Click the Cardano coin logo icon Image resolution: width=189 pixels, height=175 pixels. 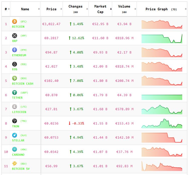pyautogui.click(x=15, y=149)
